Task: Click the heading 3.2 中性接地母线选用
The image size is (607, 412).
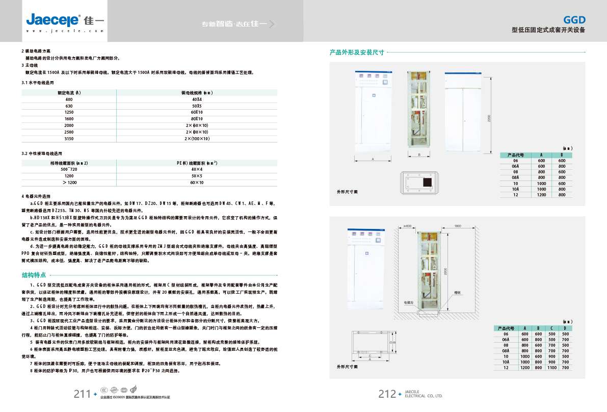Action: [42, 153]
